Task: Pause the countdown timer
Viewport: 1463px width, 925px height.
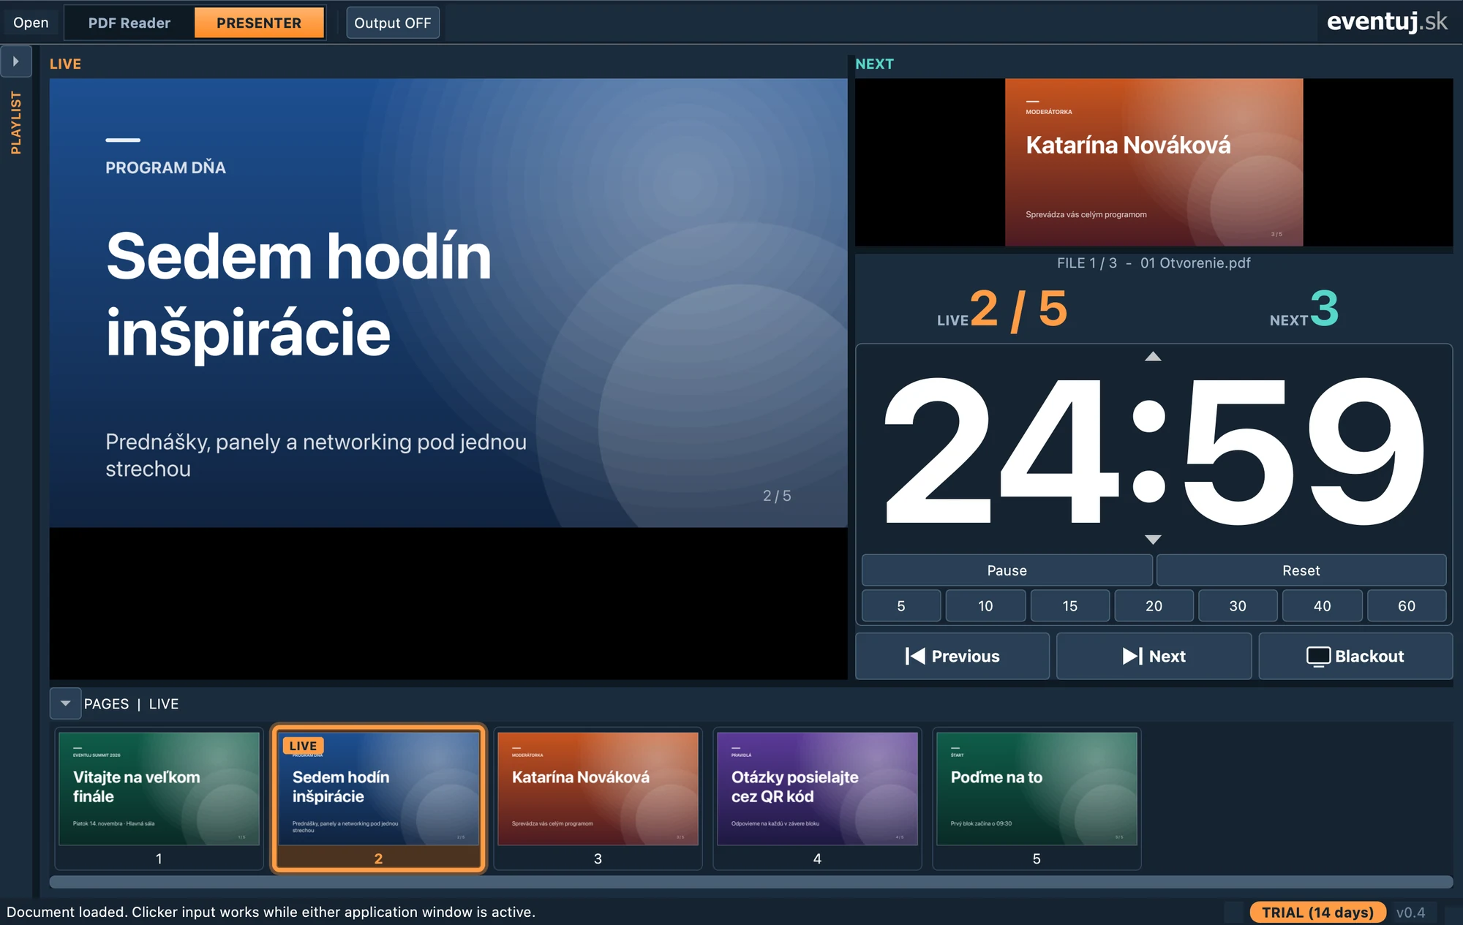Action: (1007, 570)
